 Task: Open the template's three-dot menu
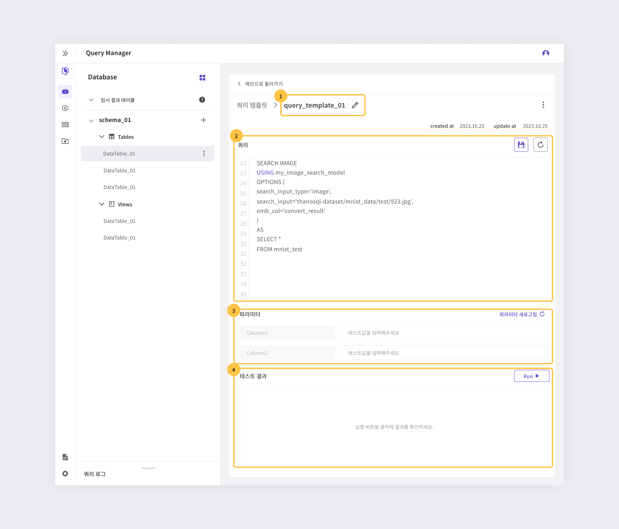click(x=543, y=105)
